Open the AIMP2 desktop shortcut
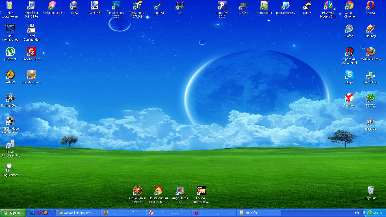Screen dimensions: 386x217 [x=10, y=75]
